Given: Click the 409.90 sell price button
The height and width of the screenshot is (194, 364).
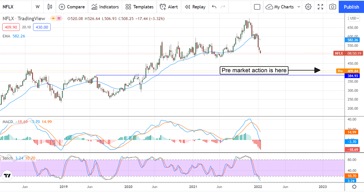Looking at the screenshot, I should tap(11, 27).
